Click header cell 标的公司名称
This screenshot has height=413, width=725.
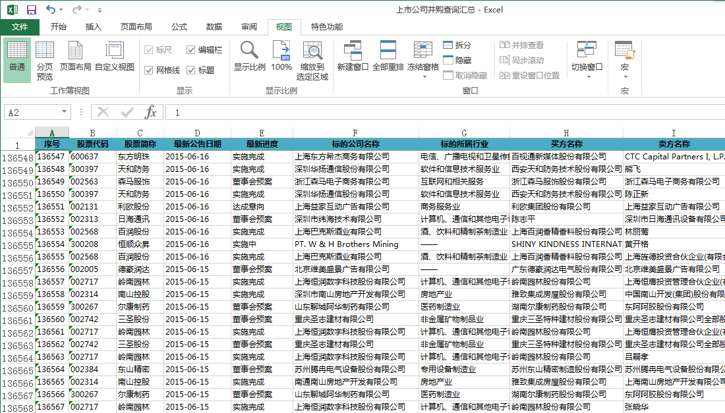tap(355, 144)
